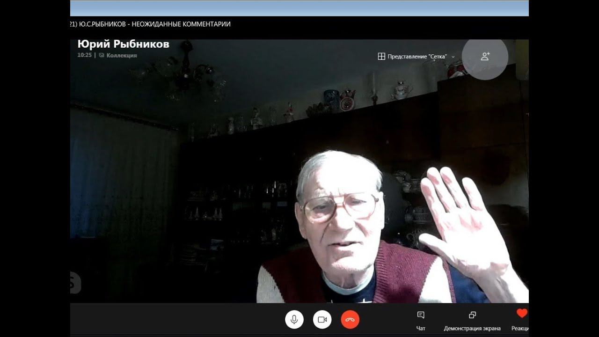
Task: Click the contact name Юрий Рыбников
Action: 123,44
